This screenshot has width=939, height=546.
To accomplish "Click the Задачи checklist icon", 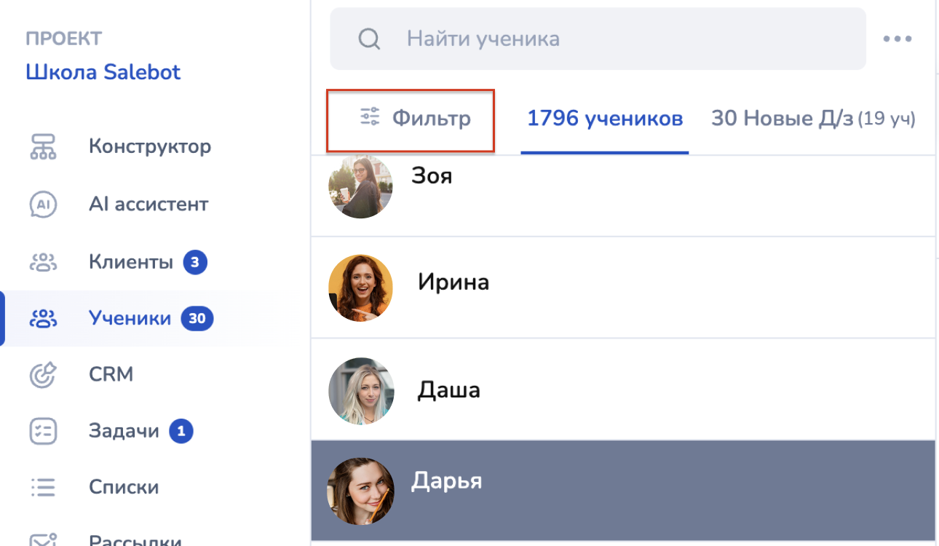I will [x=43, y=432].
